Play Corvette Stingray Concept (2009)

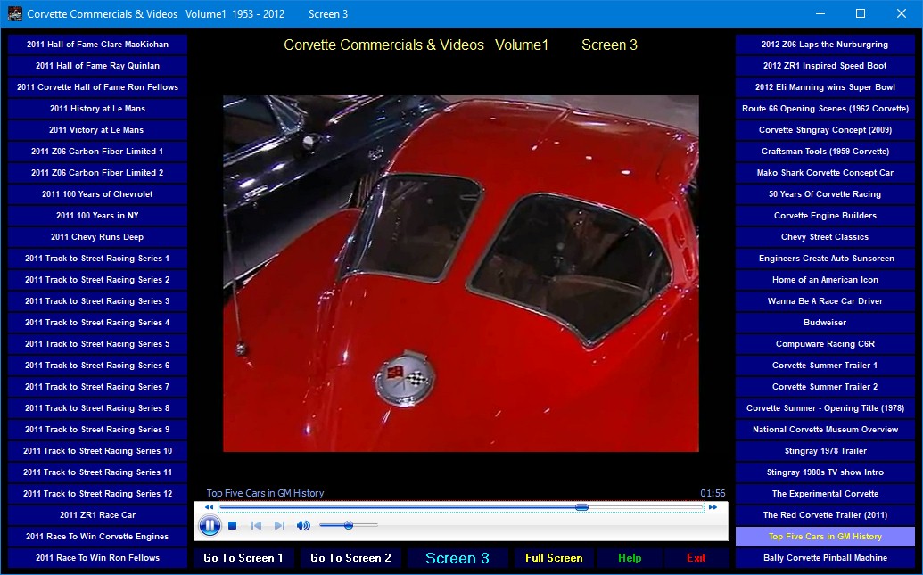pyautogui.click(x=825, y=130)
